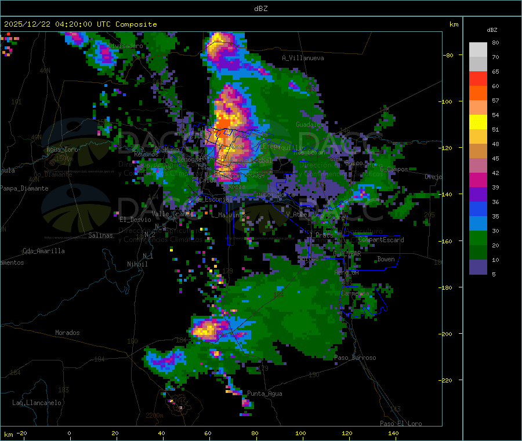Click the A_Villanueva map label
Image resolution: width=522 pixels, height=441 pixels.
(x=303, y=58)
